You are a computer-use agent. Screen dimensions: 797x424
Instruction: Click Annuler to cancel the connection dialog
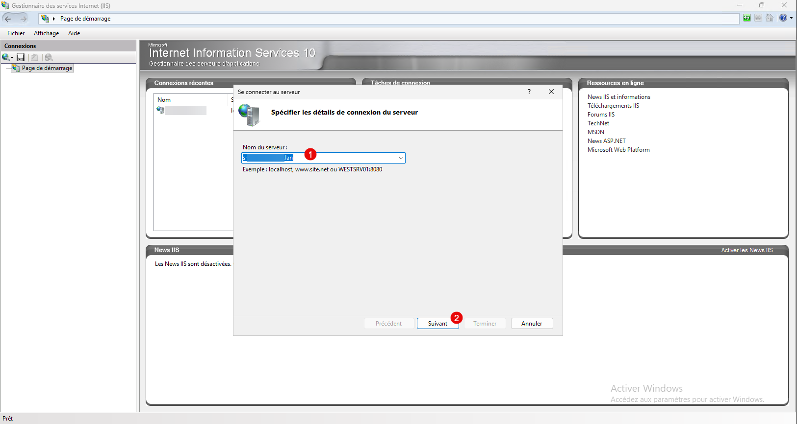pyautogui.click(x=532, y=324)
